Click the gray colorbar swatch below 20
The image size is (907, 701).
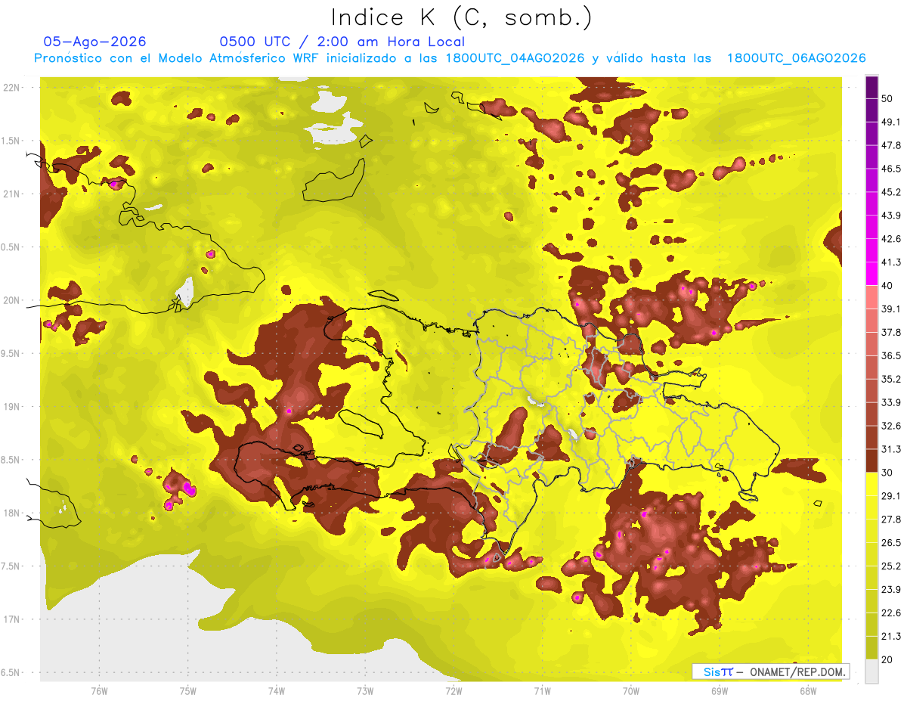point(871,672)
